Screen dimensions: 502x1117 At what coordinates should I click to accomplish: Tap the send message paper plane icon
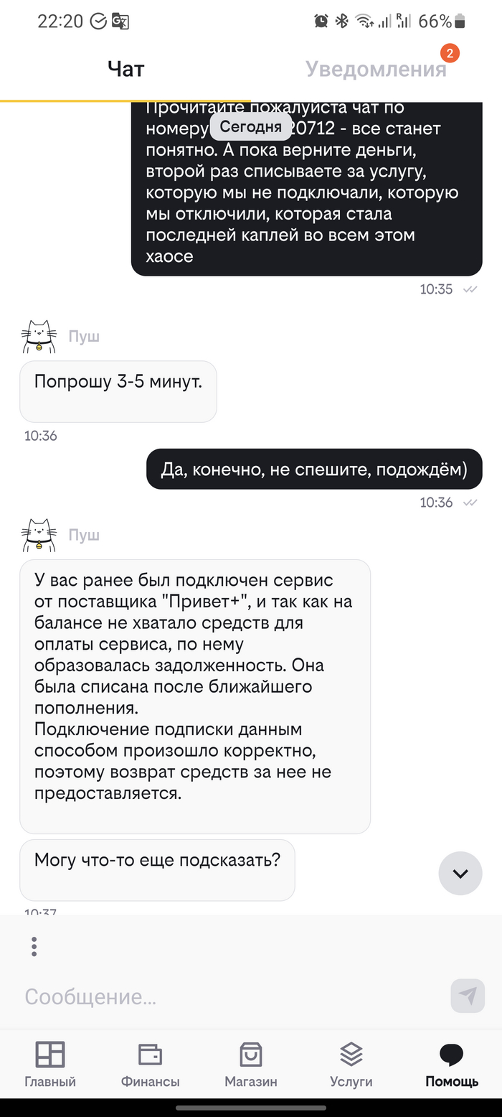pyautogui.click(x=468, y=996)
